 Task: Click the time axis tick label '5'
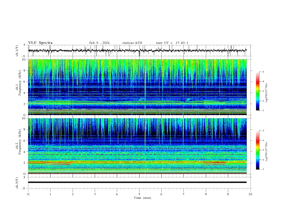click(139, 194)
